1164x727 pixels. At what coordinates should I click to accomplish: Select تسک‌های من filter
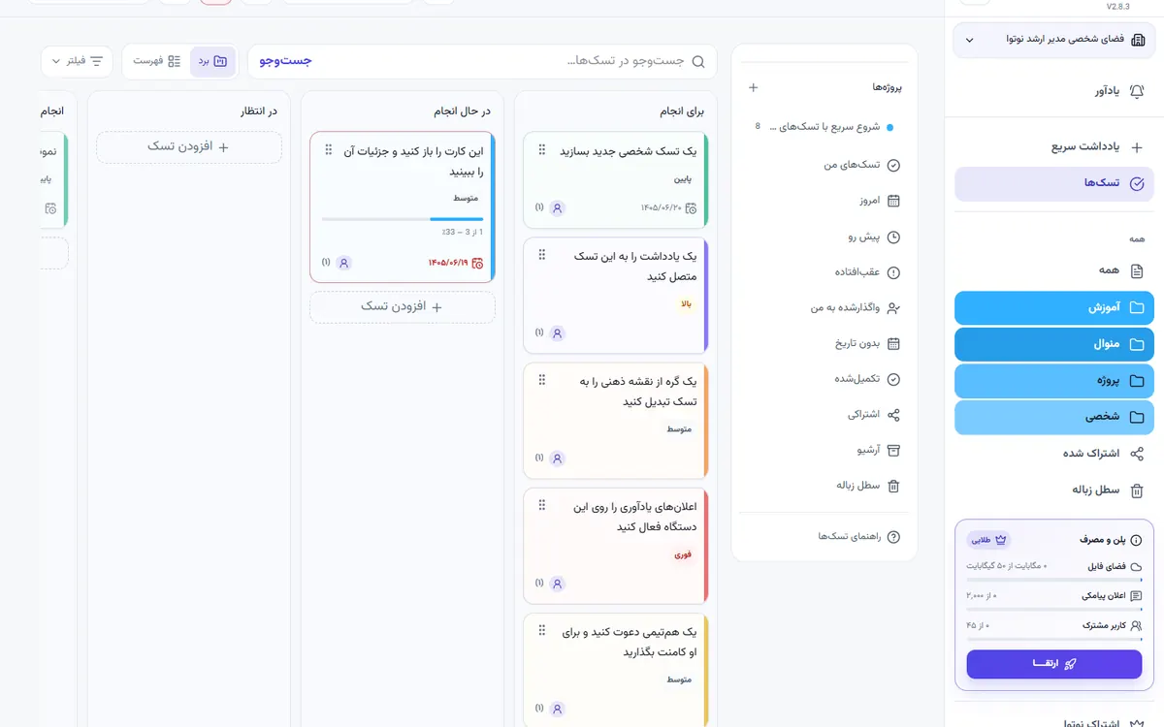click(824, 166)
